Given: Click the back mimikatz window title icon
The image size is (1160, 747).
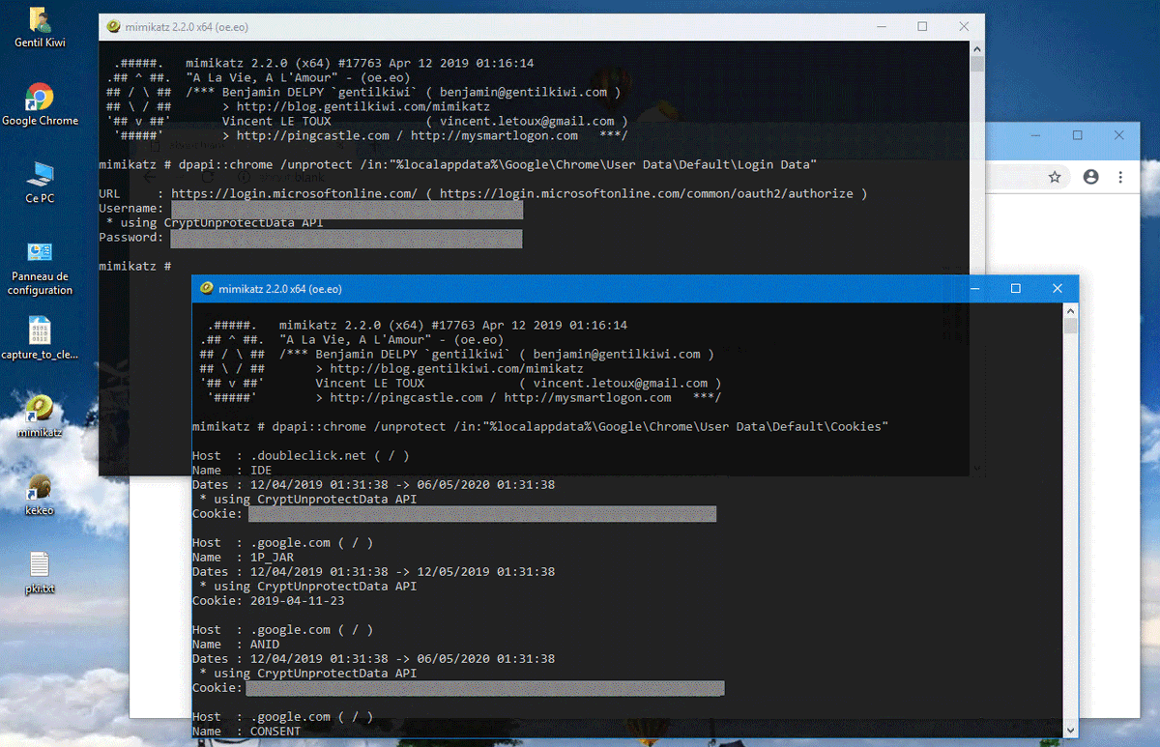Looking at the screenshot, I should point(114,26).
